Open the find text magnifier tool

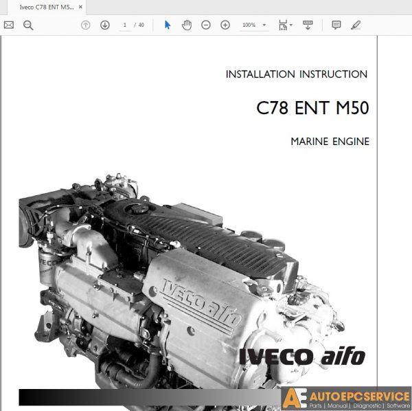point(28,25)
